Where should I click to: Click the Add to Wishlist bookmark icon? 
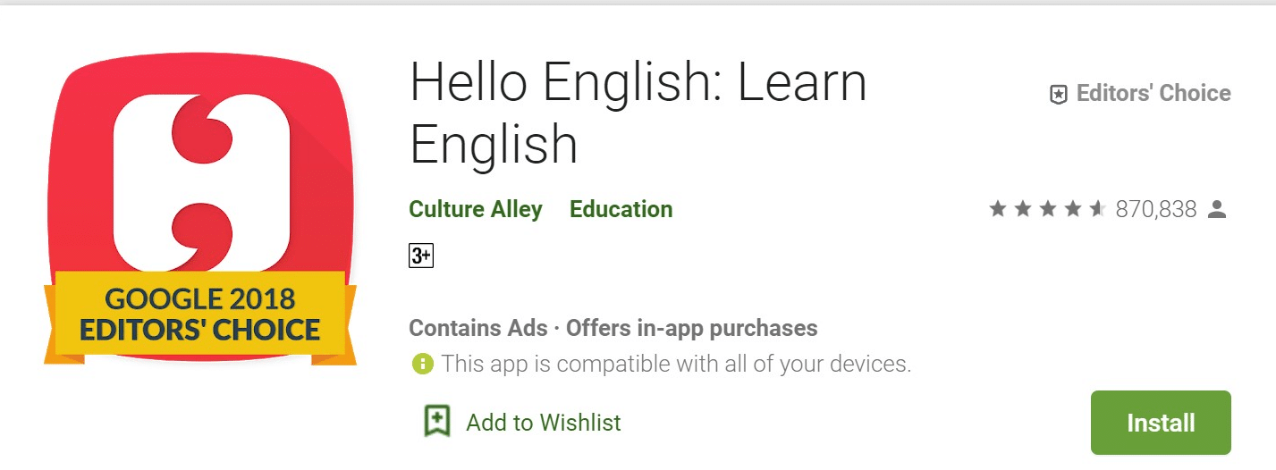coord(436,422)
